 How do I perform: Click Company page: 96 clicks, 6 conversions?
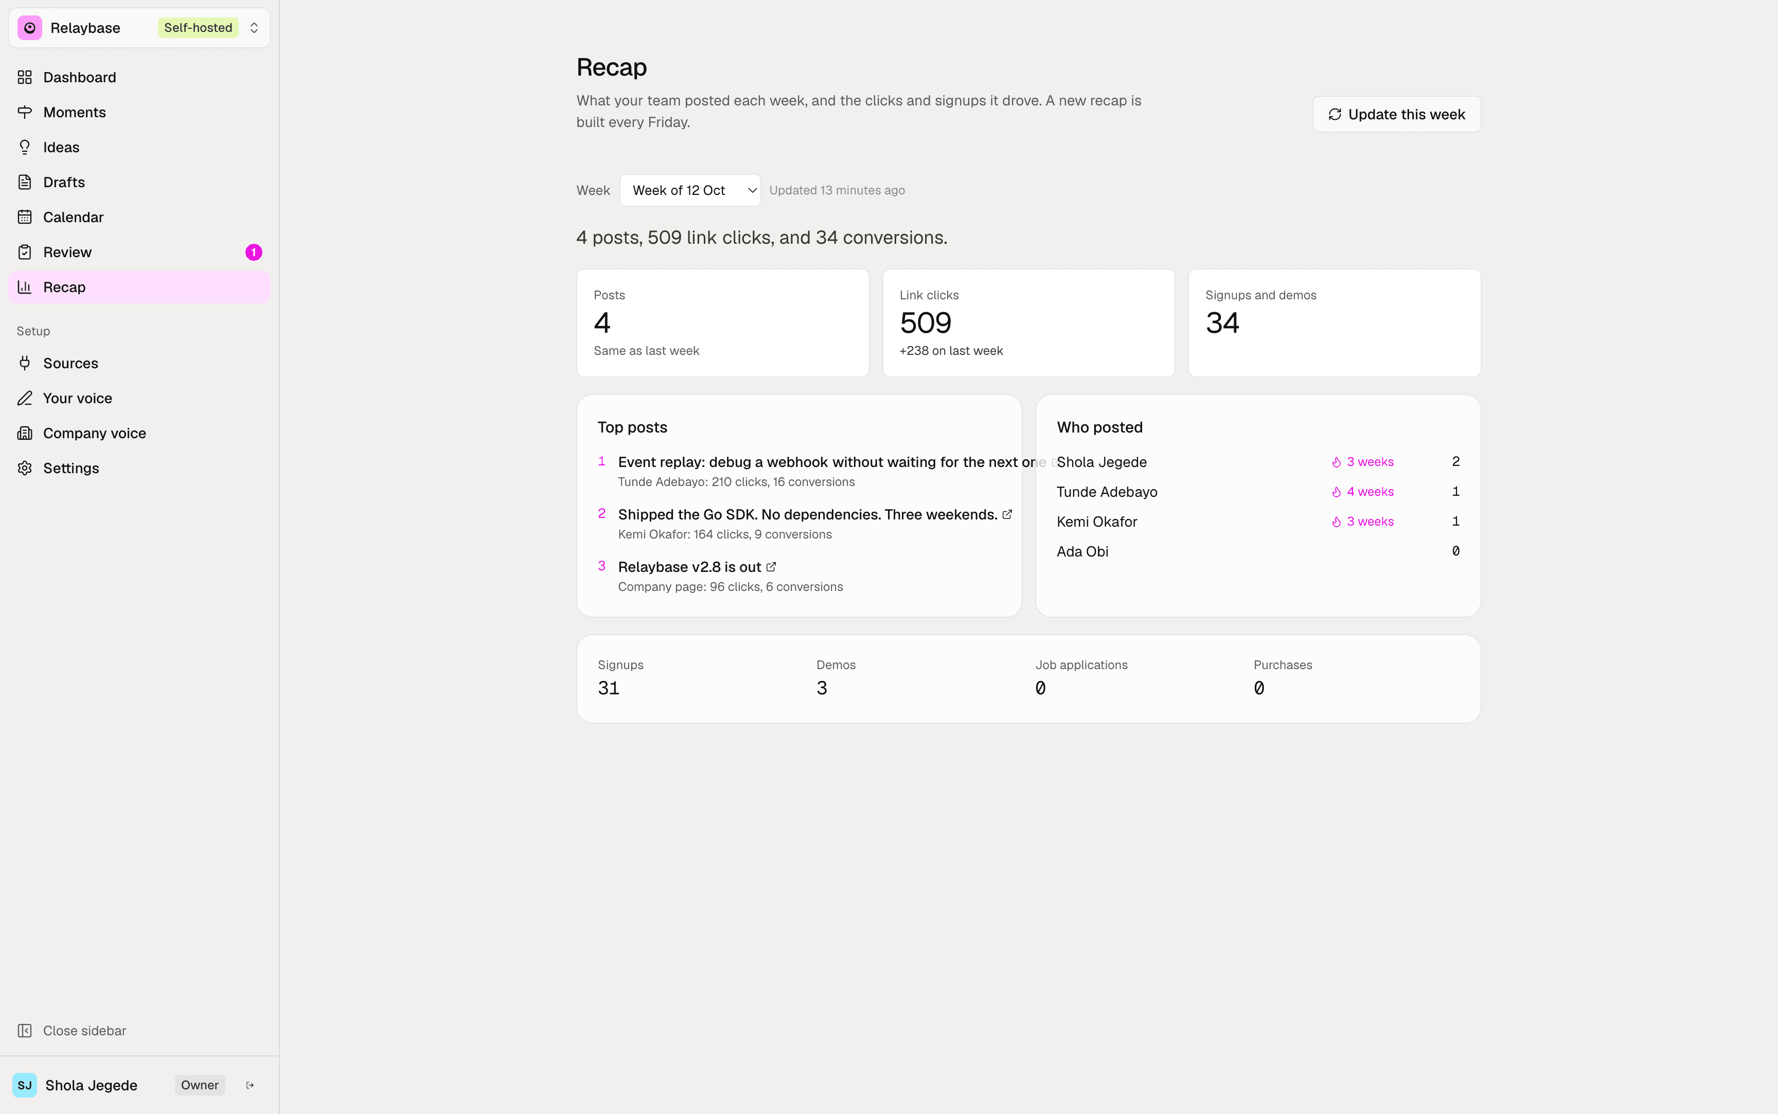tap(730, 586)
